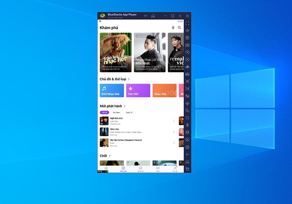Click the Who I Am album cover
Image resolution: width=292 pixels, height=204 pixels.
(x=104, y=132)
